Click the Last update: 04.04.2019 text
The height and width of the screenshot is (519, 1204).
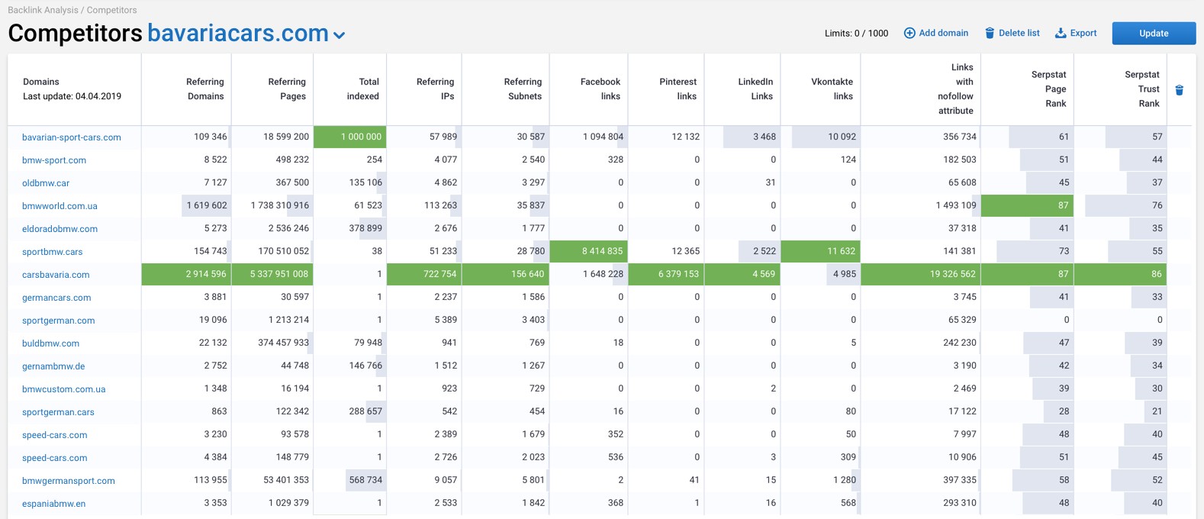click(72, 96)
